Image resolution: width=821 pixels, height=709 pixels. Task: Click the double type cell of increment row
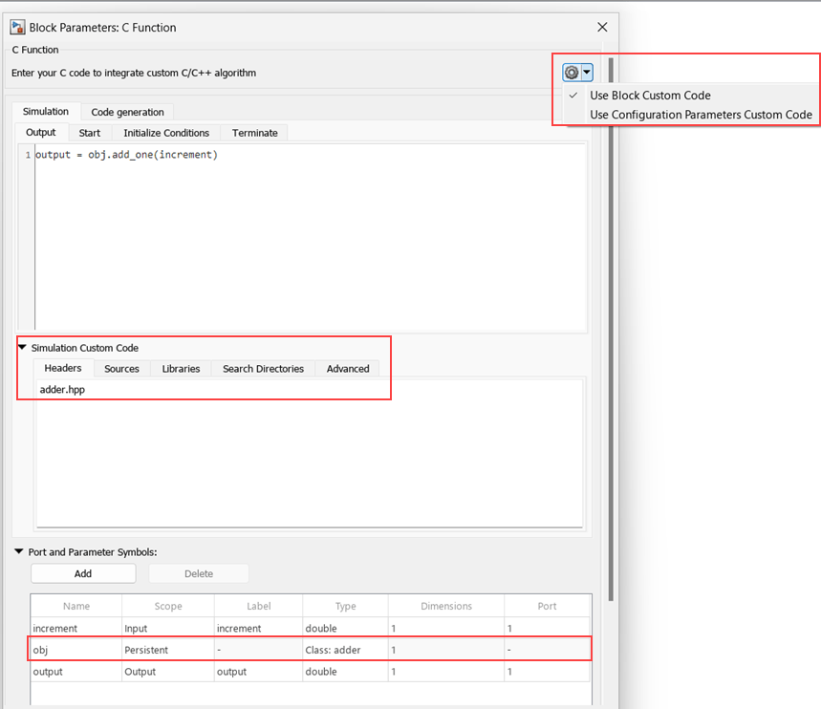click(346, 628)
